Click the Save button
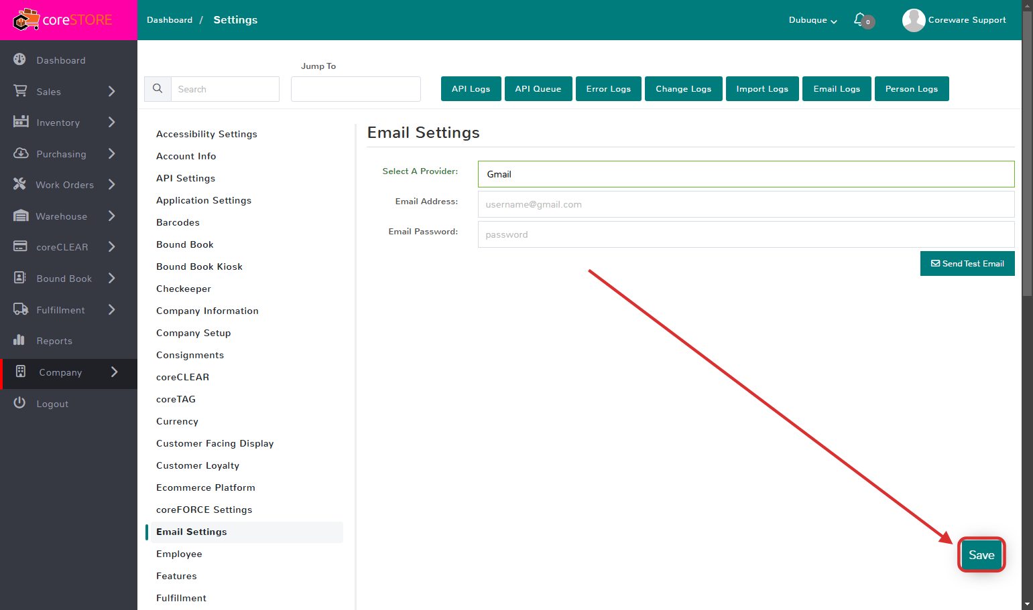 pyautogui.click(x=981, y=554)
